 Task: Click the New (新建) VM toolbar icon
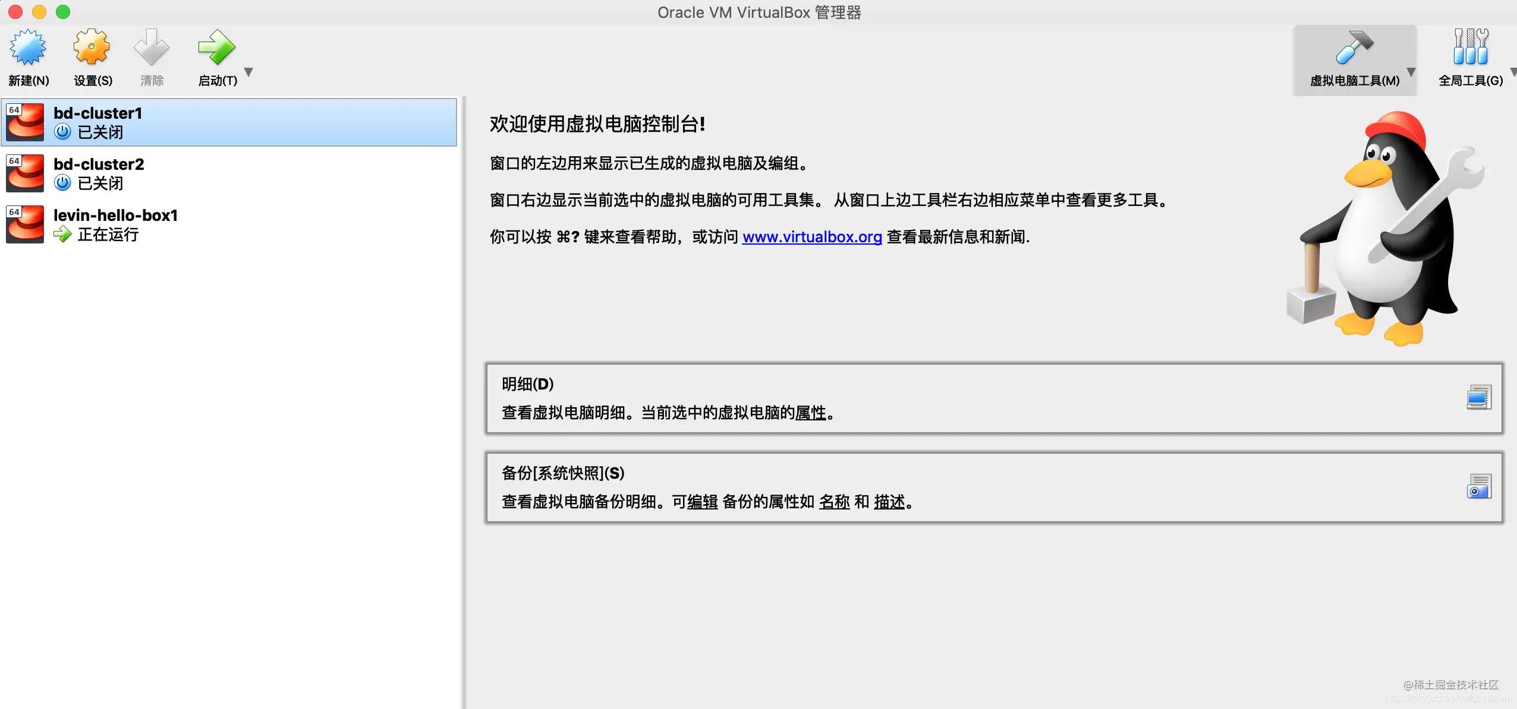(x=28, y=48)
